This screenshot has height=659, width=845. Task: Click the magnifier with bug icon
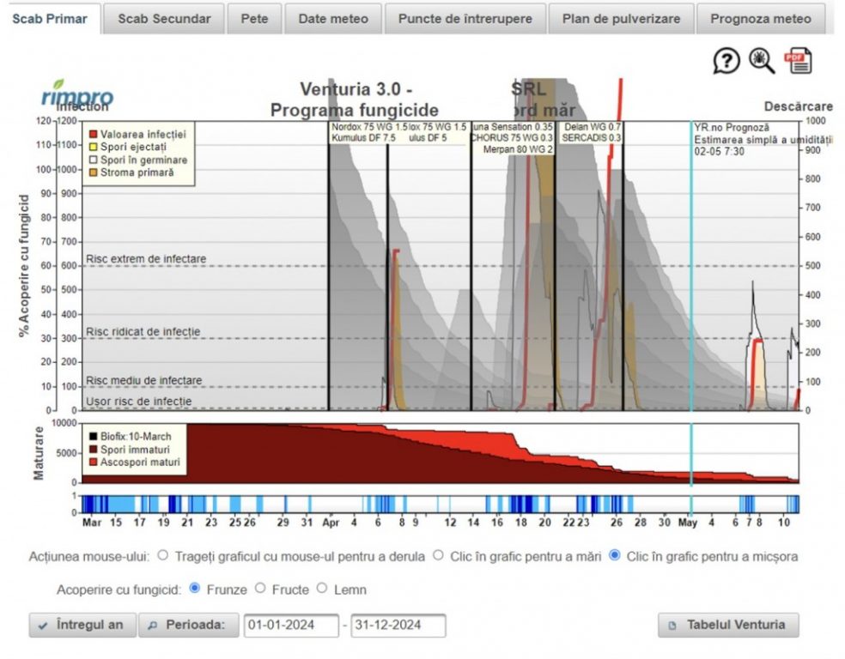coord(762,61)
